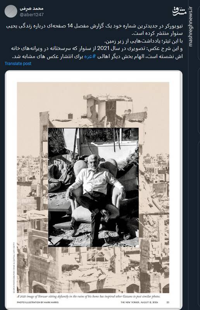Open the Mashregh logo watermark
Image resolution: width=200 pixels, height=310 pixels.
[179, 11]
